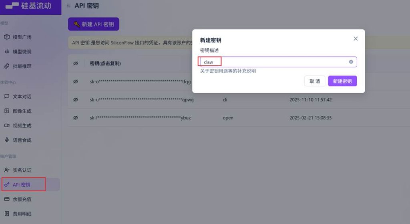Clear the 密钥描述 input text
The height and width of the screenshot is (224, 410).
click(351, 62)
